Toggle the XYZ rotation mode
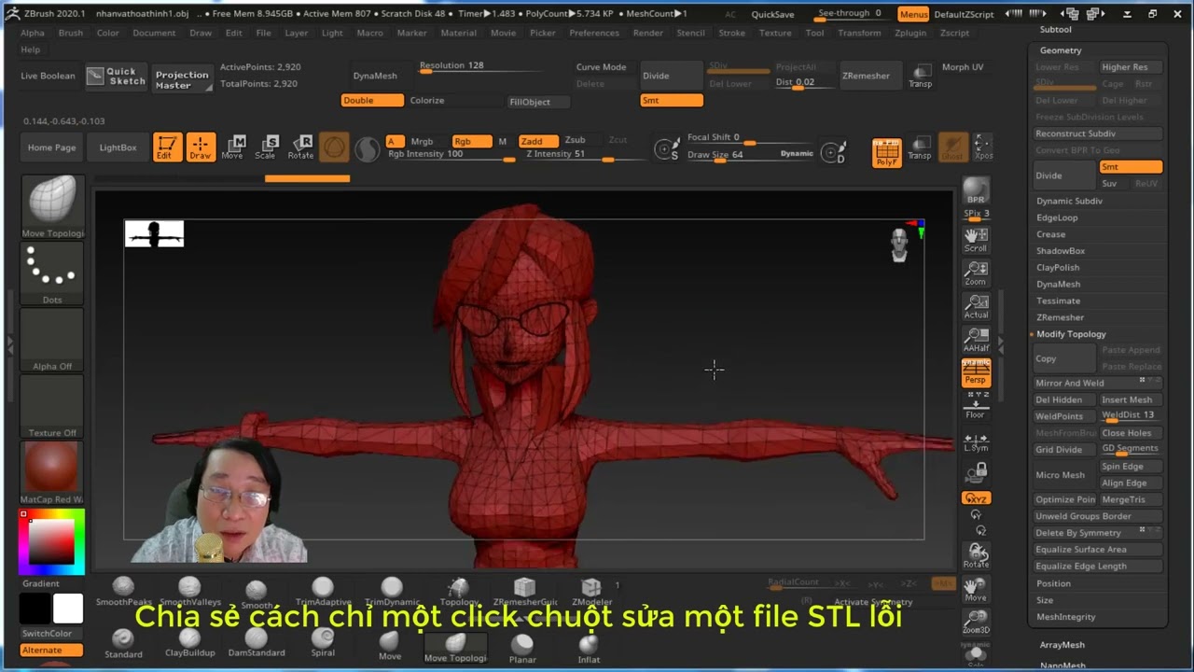 click(976, 498)
